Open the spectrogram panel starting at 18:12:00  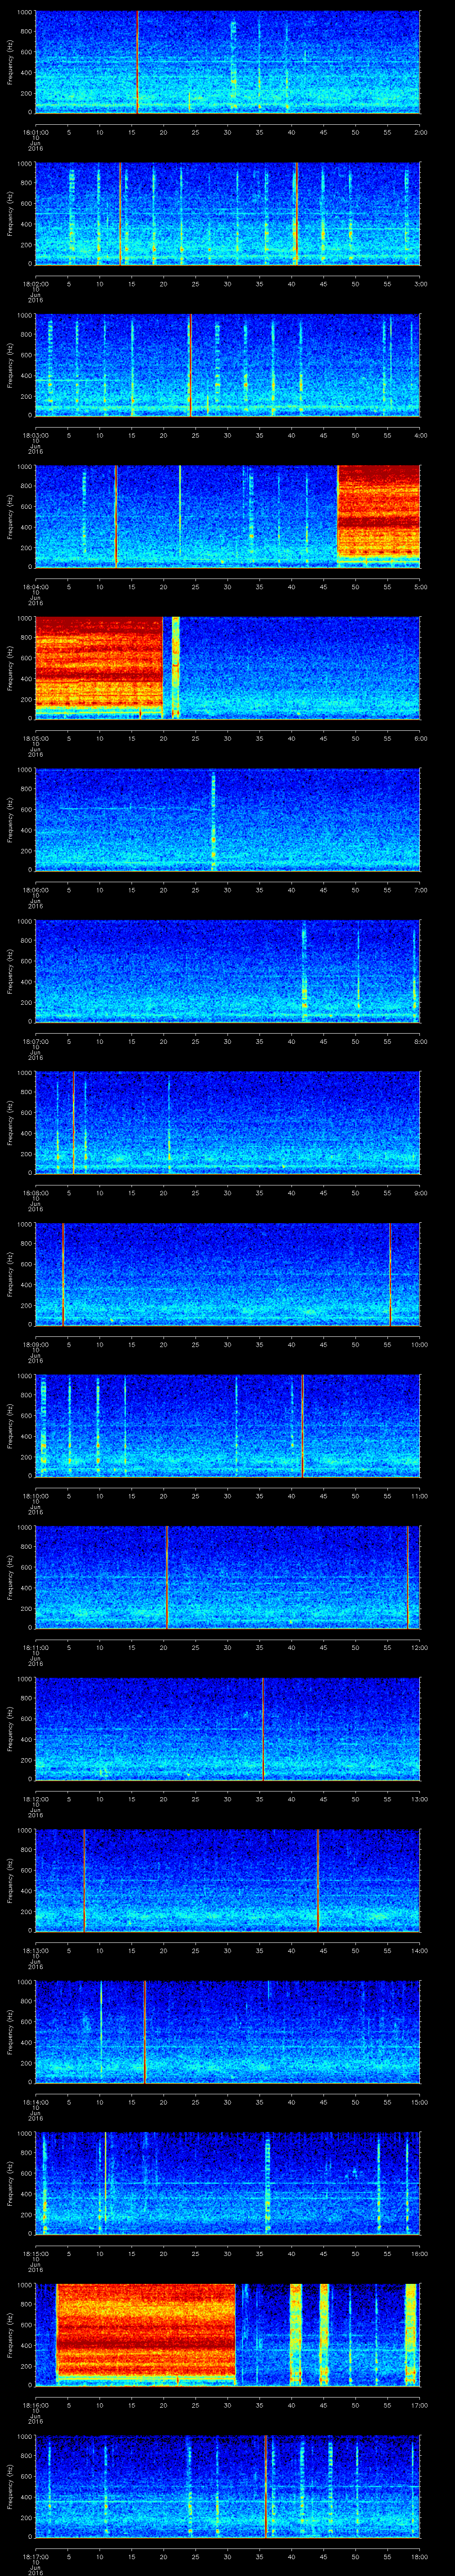point(227,1729)
